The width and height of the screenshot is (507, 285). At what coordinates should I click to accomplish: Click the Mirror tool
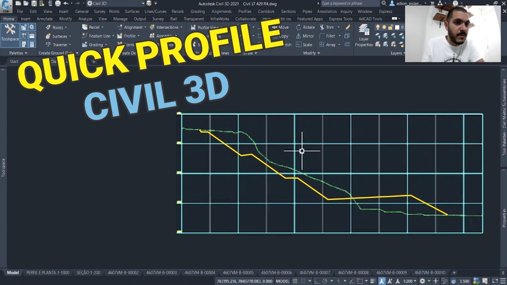(x=305, y=36)
